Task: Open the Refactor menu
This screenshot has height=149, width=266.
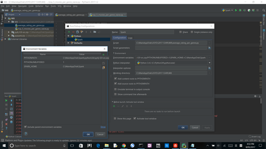Action: 39,6
